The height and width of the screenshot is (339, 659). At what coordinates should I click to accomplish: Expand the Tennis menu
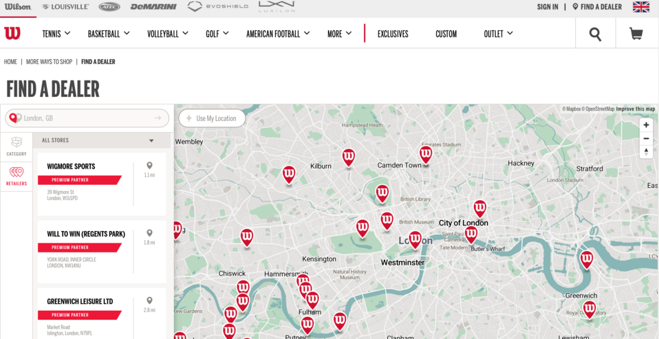click(56, 34)
